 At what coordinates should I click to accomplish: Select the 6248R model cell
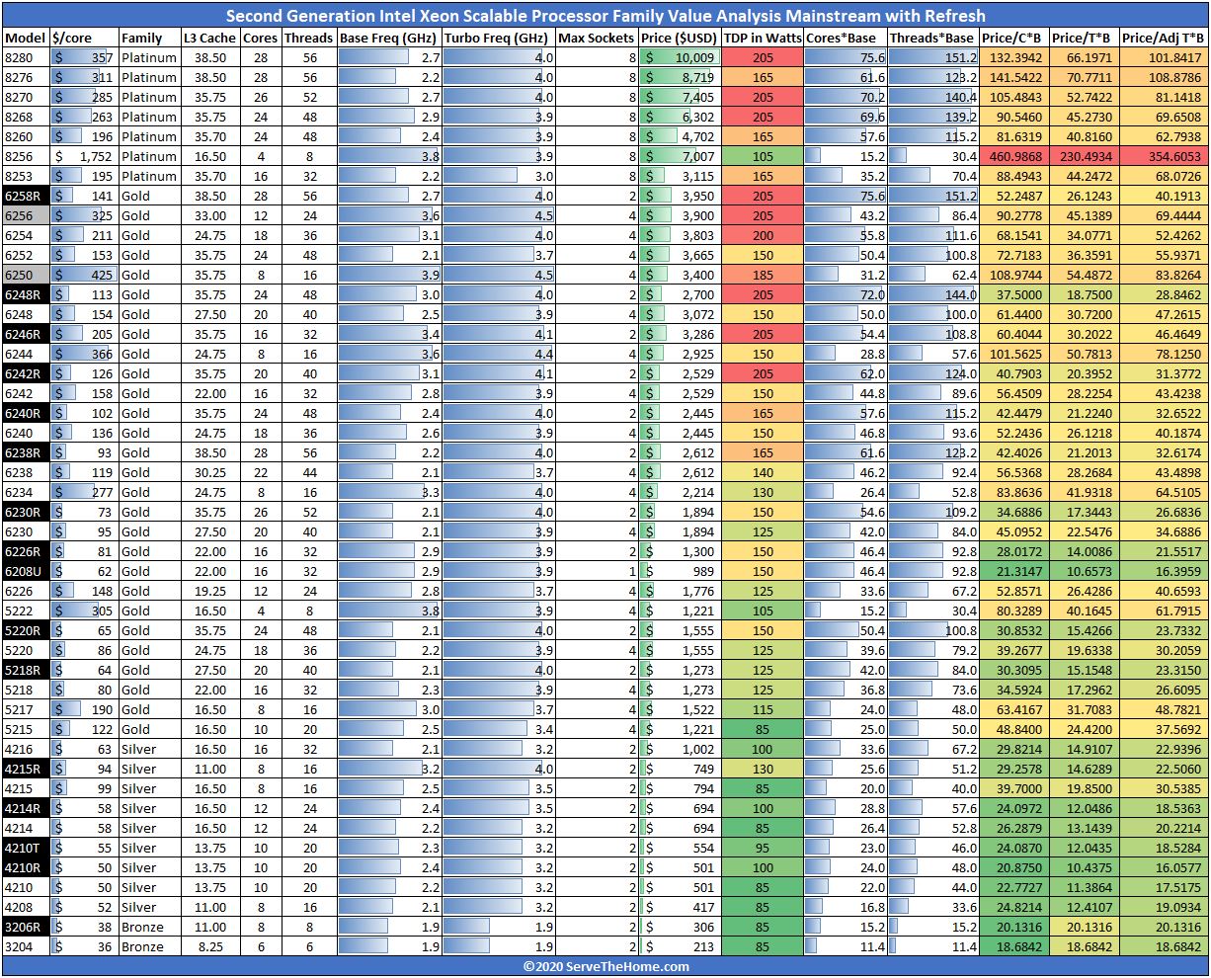pos(26,294)
